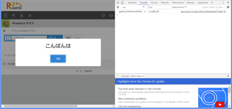This screenshot has width=232, height=109.
Task: Click the CSS Grid highlighting heading
Action: [129, 106]
